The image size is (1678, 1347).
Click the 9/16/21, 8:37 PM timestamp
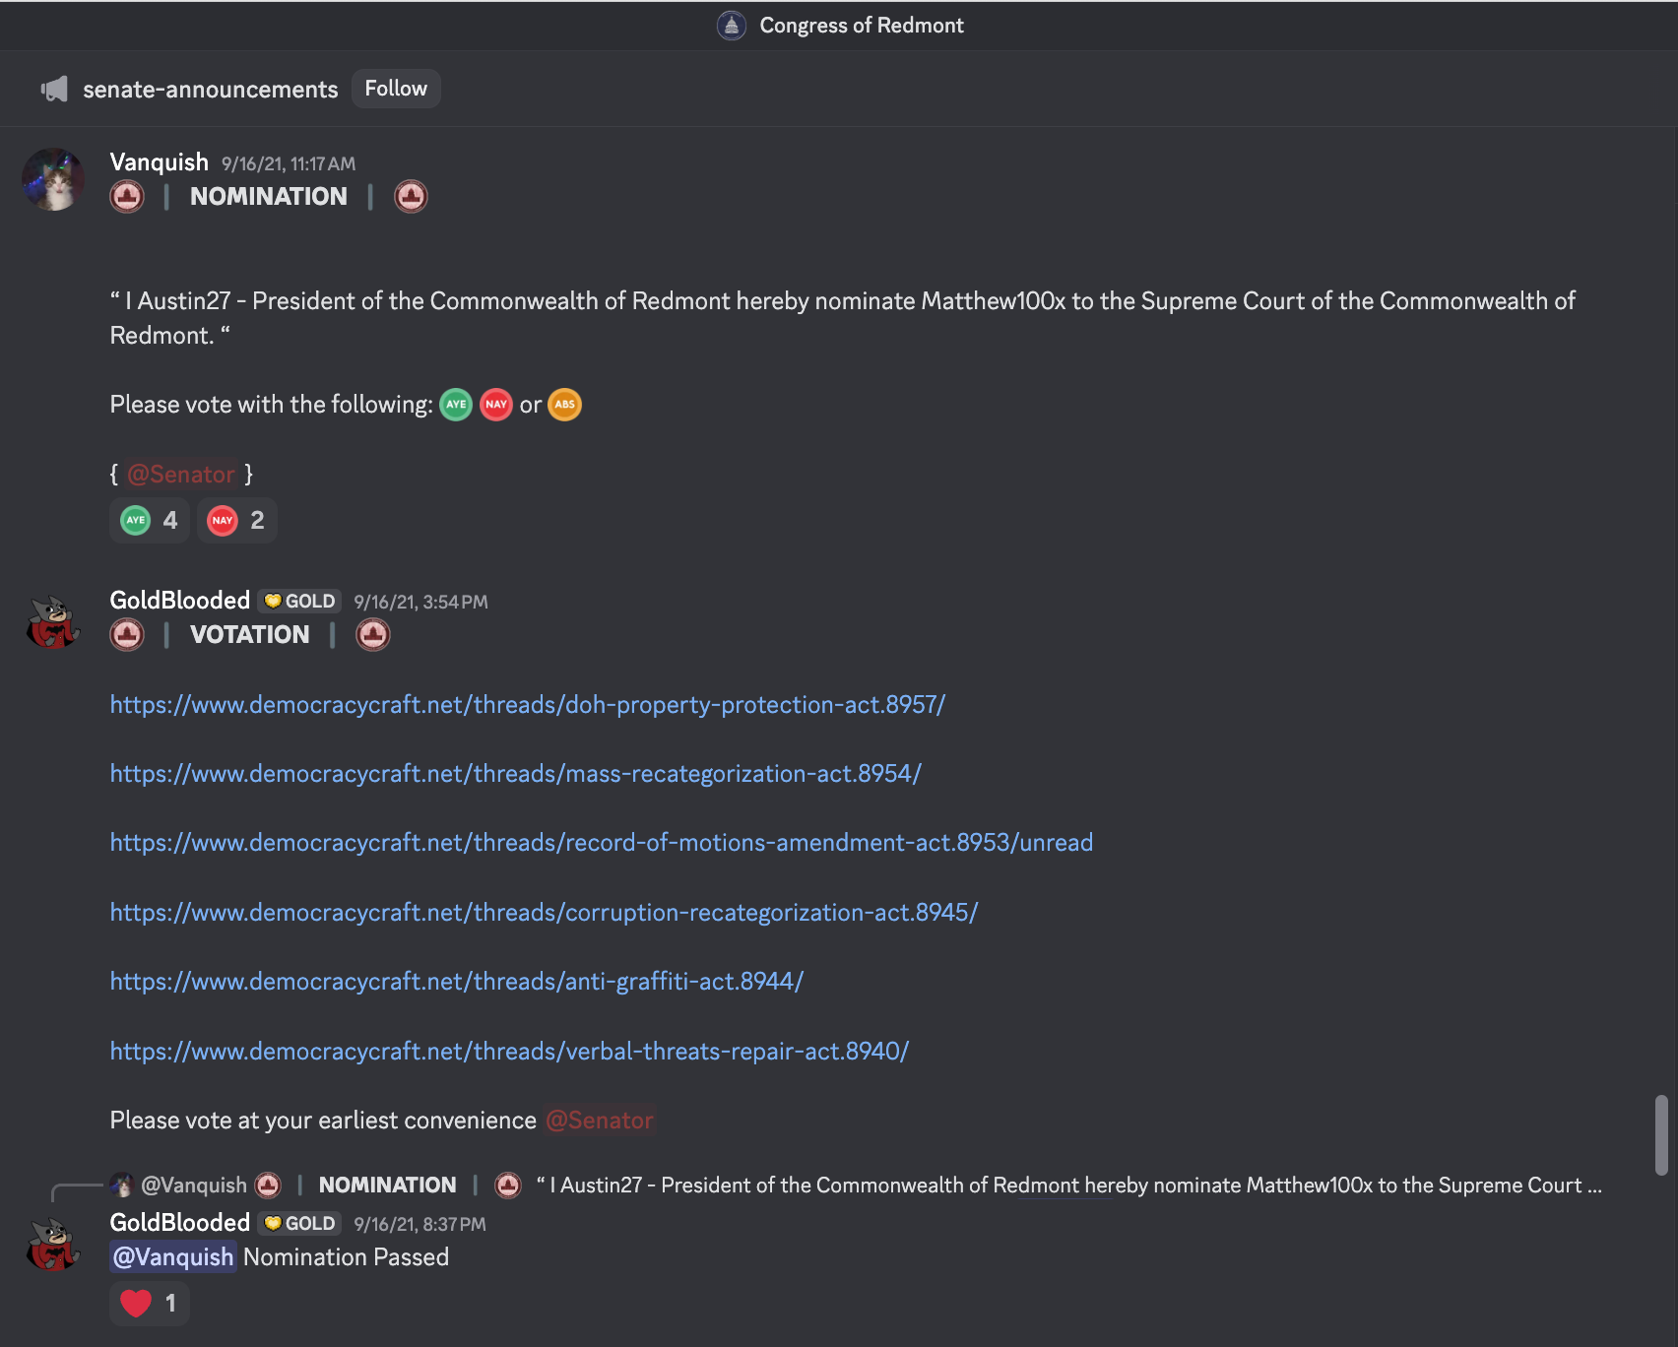(419, 1225)
